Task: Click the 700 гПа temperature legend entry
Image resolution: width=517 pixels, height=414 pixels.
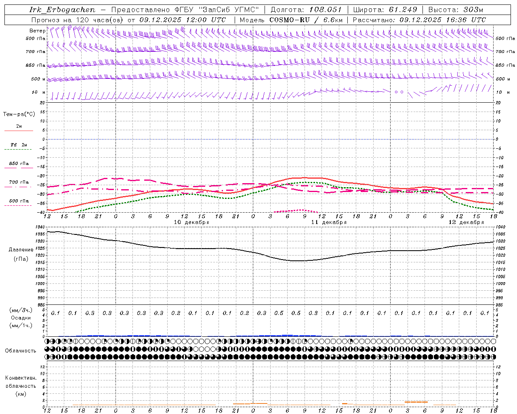Action: [x=19, y=184]
